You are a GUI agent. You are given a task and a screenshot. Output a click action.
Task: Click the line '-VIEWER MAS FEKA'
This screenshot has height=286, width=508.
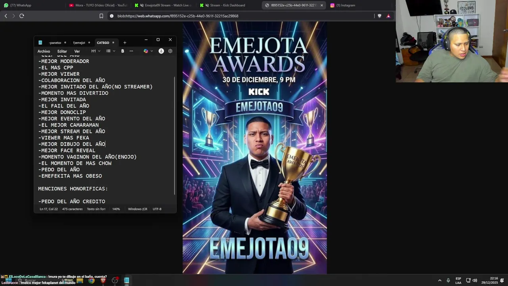pyautogui.click(x=63, y=137)
